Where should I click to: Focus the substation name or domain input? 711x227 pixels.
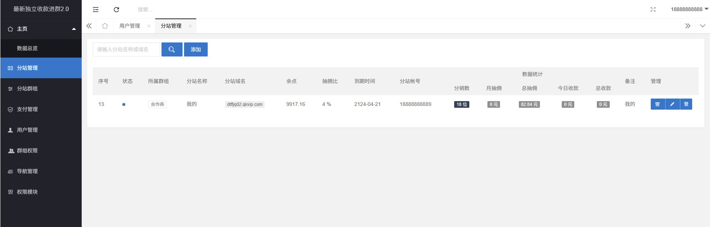point(126,49)
